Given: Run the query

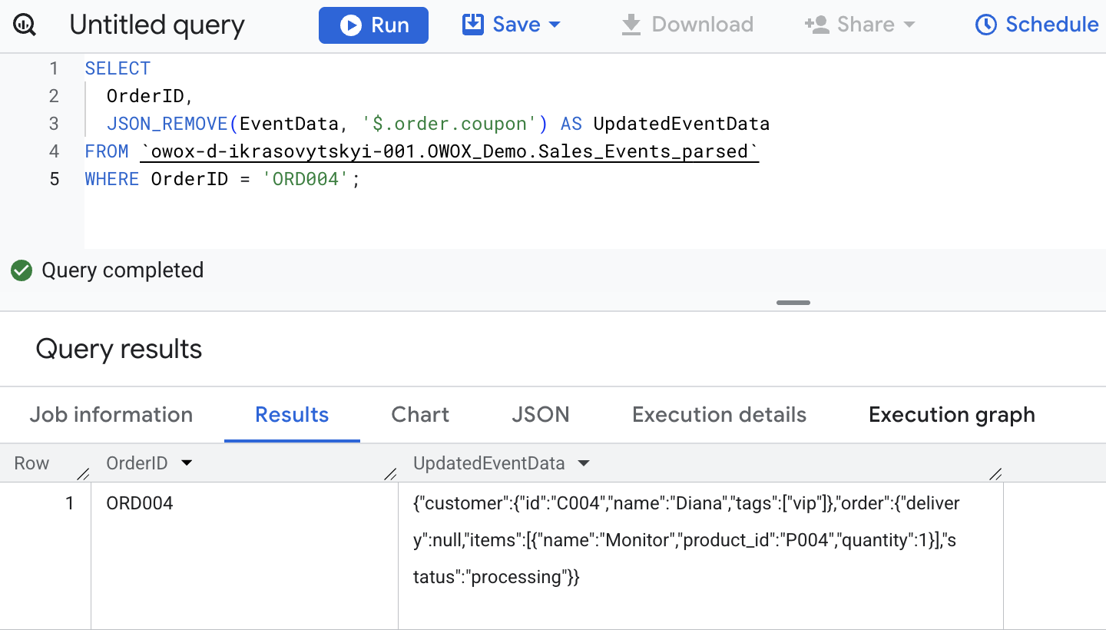Looking at the screenshot, I should [373, 25].
